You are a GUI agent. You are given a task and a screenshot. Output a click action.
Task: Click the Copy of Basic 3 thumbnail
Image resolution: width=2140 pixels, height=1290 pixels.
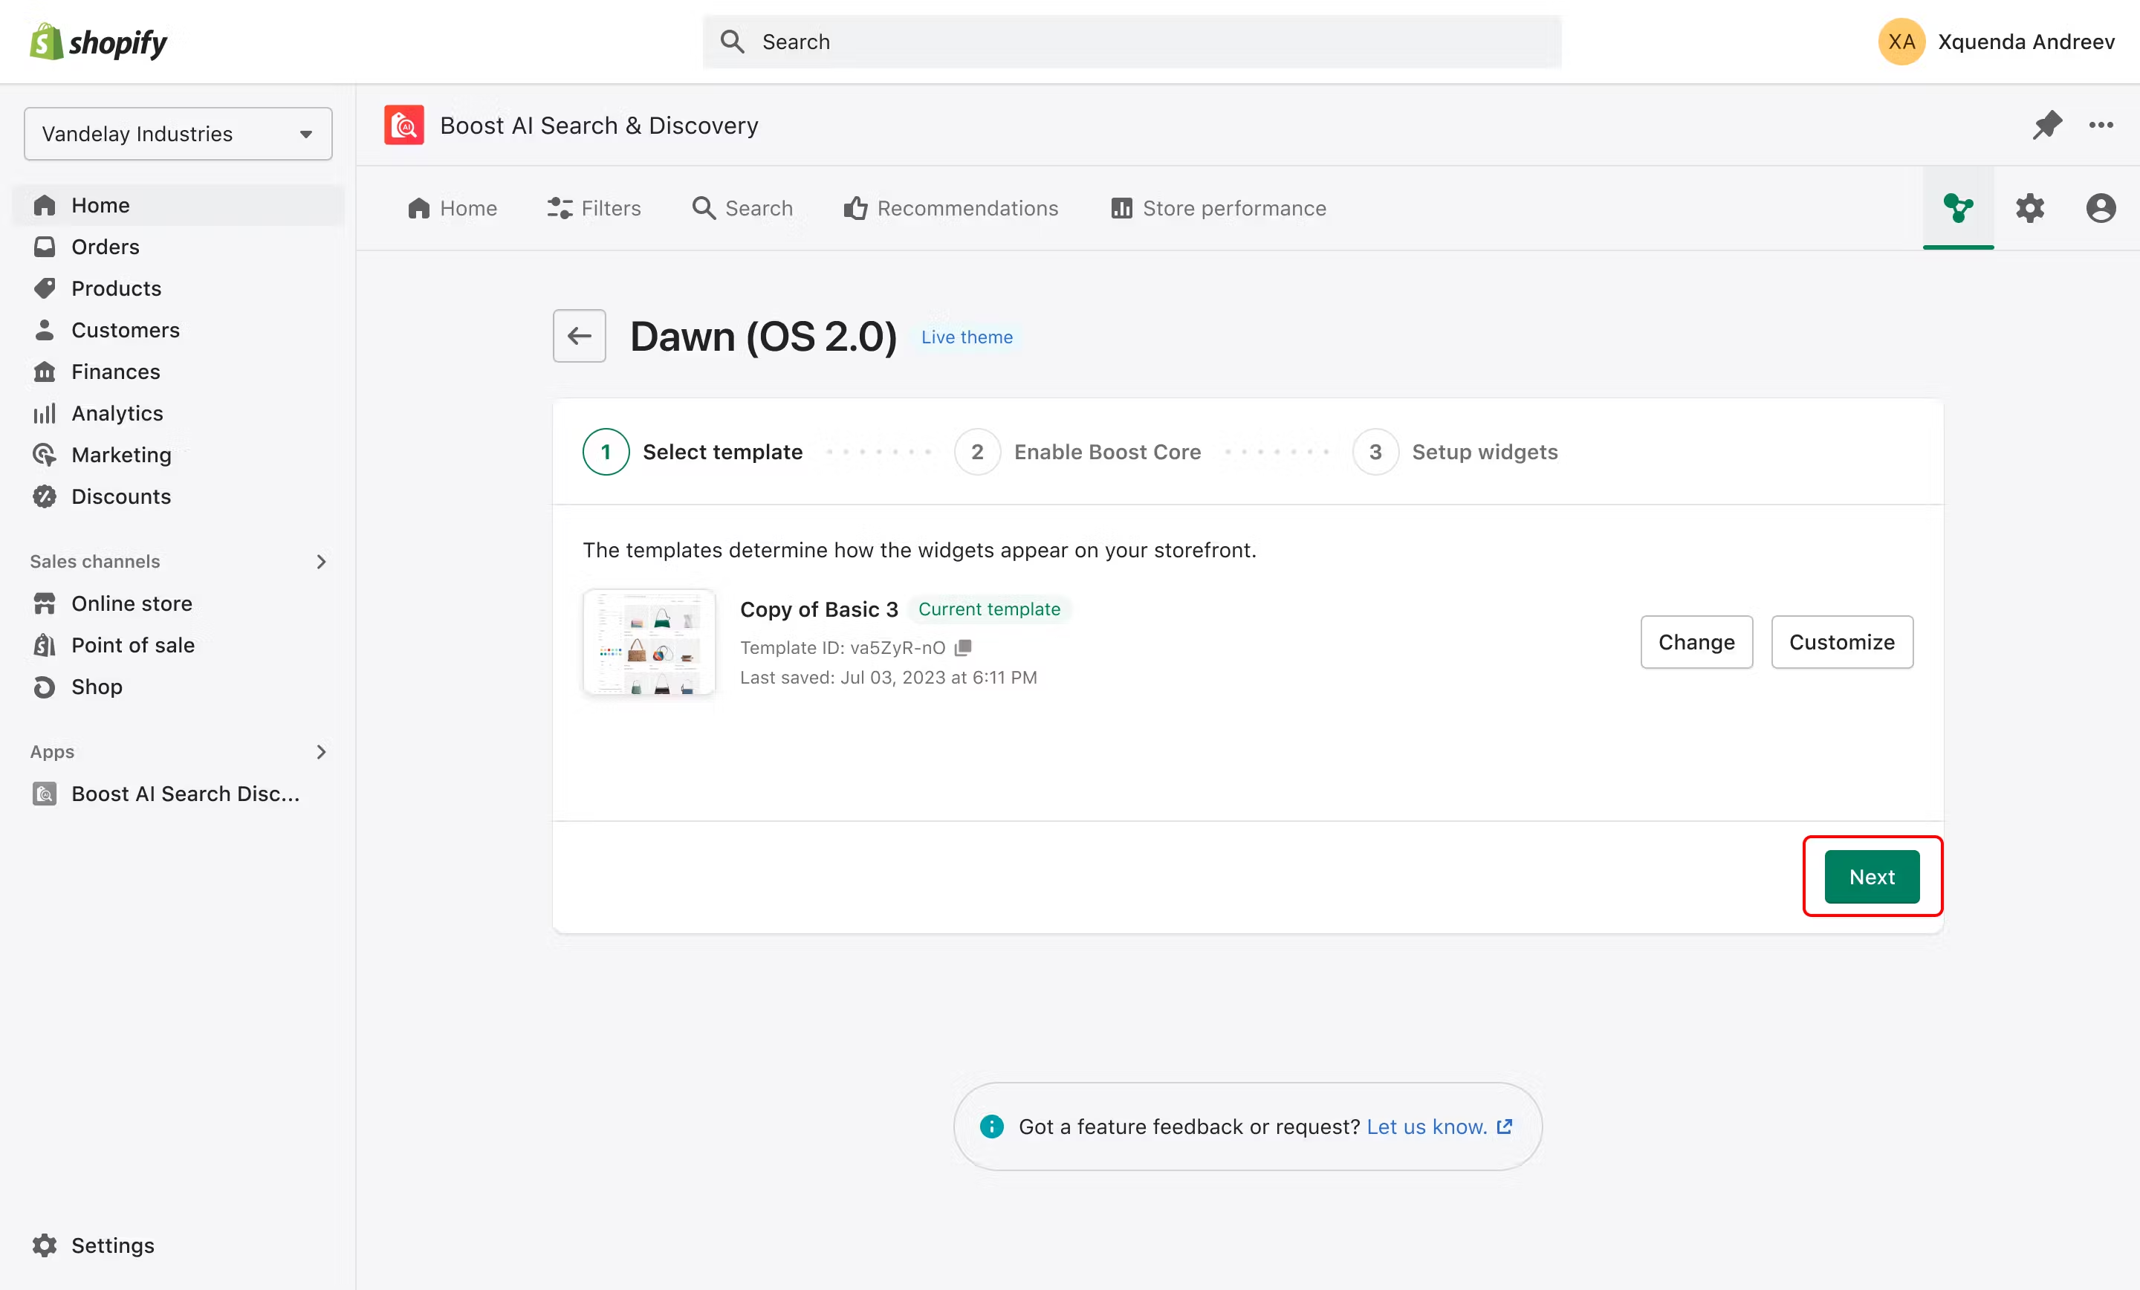click(x=649, y=642)
